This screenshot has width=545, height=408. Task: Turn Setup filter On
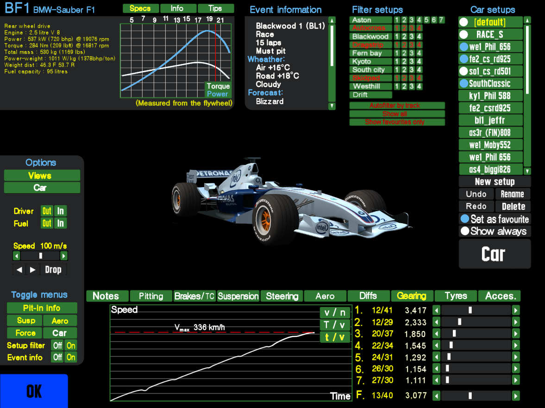pos(71,345)
